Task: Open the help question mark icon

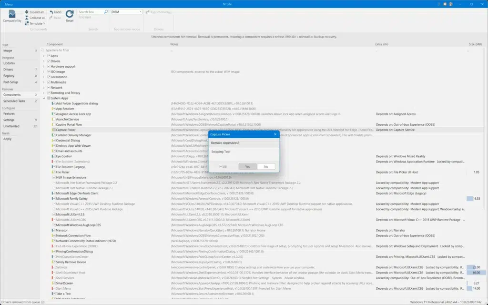Action: click(x=451, y=4)
